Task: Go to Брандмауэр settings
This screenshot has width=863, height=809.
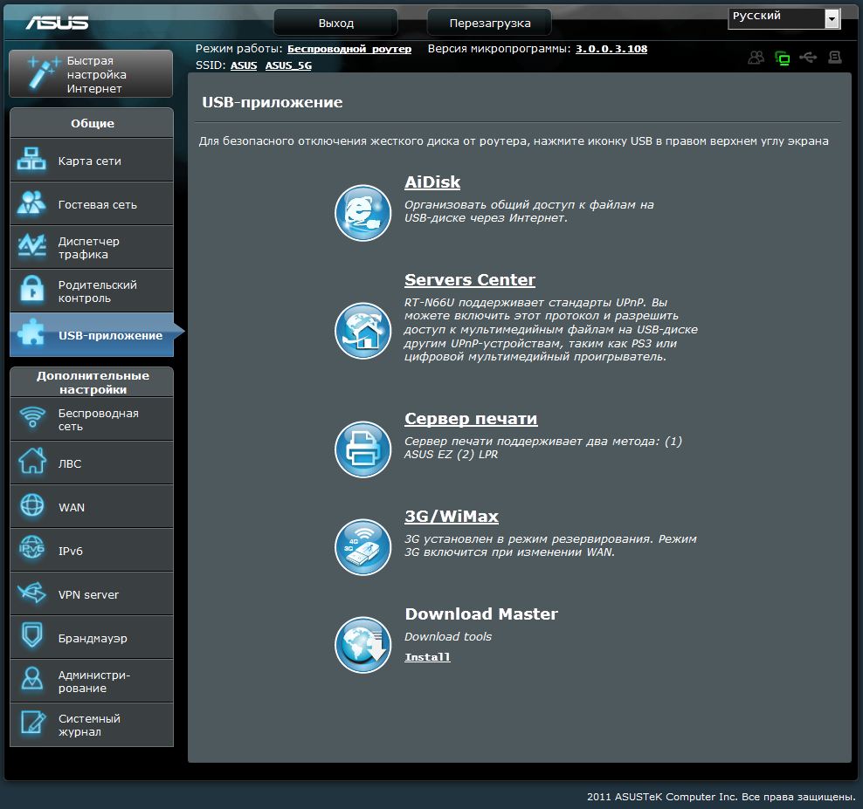Action: coord(92,637)
